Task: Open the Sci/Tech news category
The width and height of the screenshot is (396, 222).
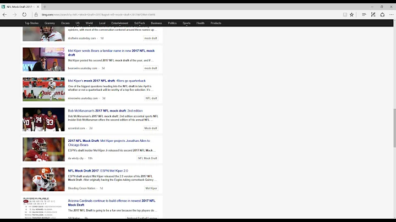Action: 139,23
